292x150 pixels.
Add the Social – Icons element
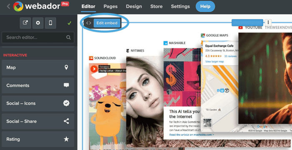click(38, 103)
